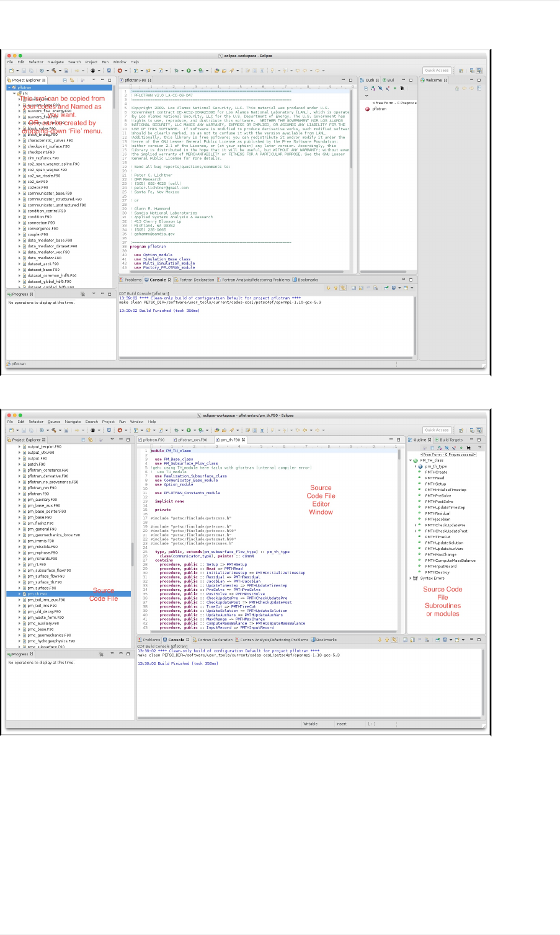
Task: Collapse PM_TH_class in the Outline view
Action: pos(411,461)
